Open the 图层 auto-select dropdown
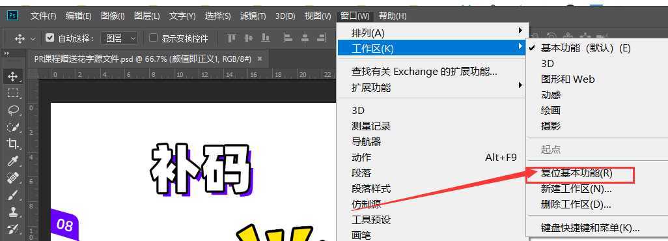668x241 pixels. (x=119, y=38)
